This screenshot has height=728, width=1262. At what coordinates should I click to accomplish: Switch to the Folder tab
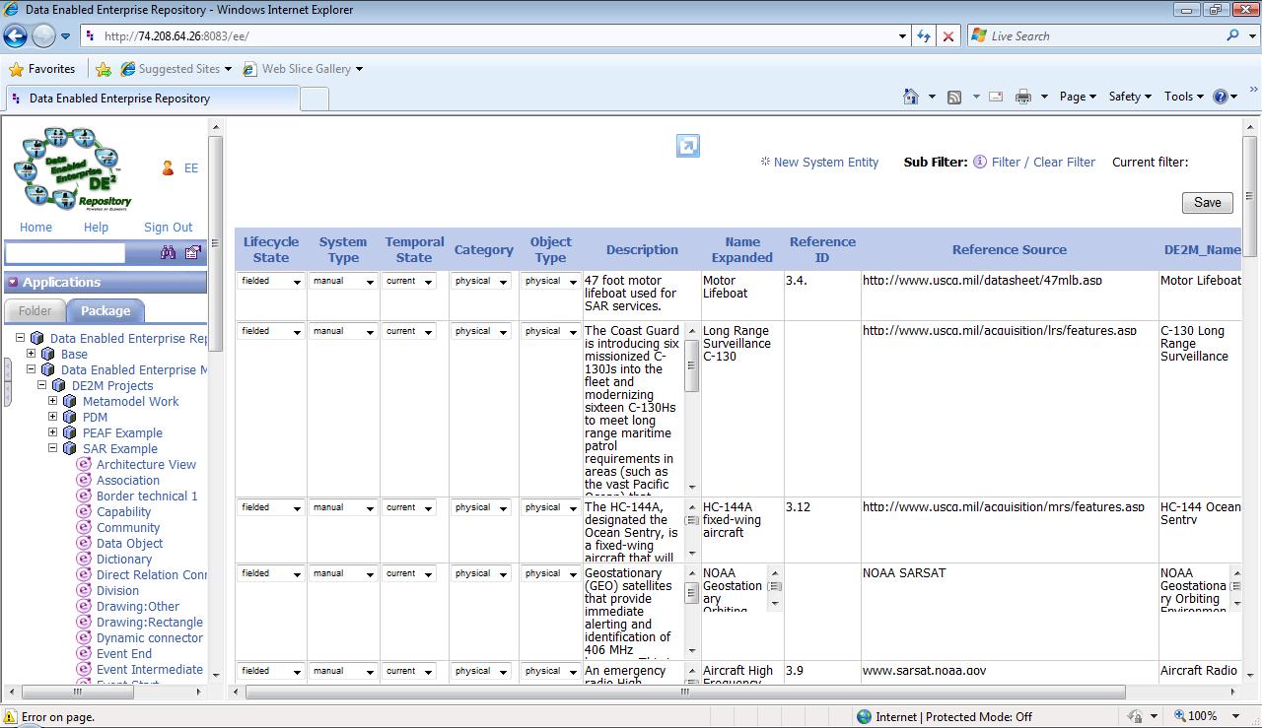35,310
